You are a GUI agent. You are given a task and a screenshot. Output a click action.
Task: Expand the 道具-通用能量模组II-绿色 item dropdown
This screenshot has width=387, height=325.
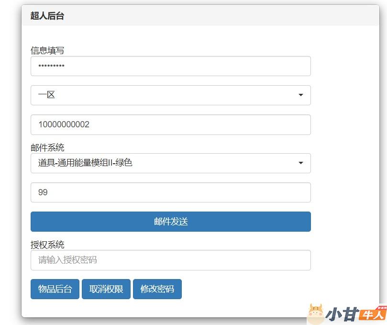(x=170, y=163)
